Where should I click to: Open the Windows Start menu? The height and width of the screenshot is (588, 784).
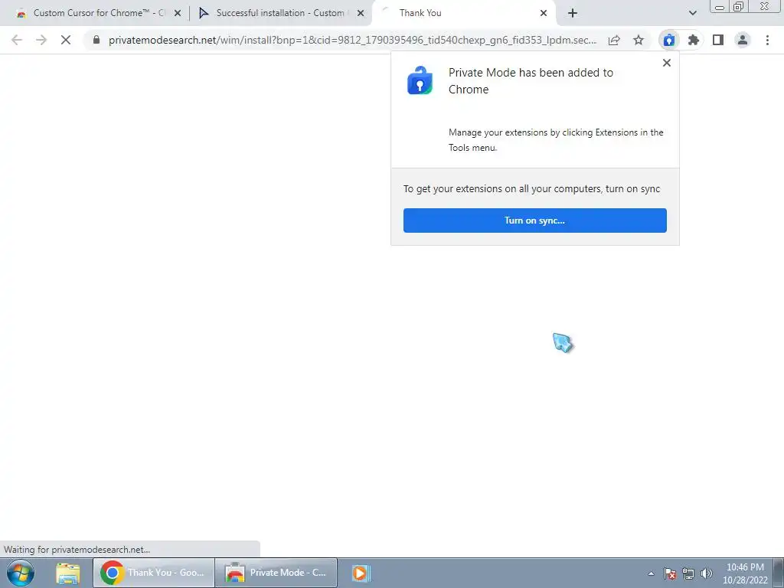21,573
